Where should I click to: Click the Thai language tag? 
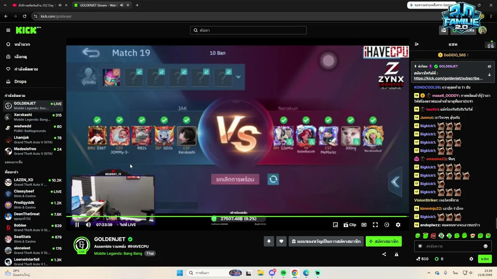[x=150, y=253]
